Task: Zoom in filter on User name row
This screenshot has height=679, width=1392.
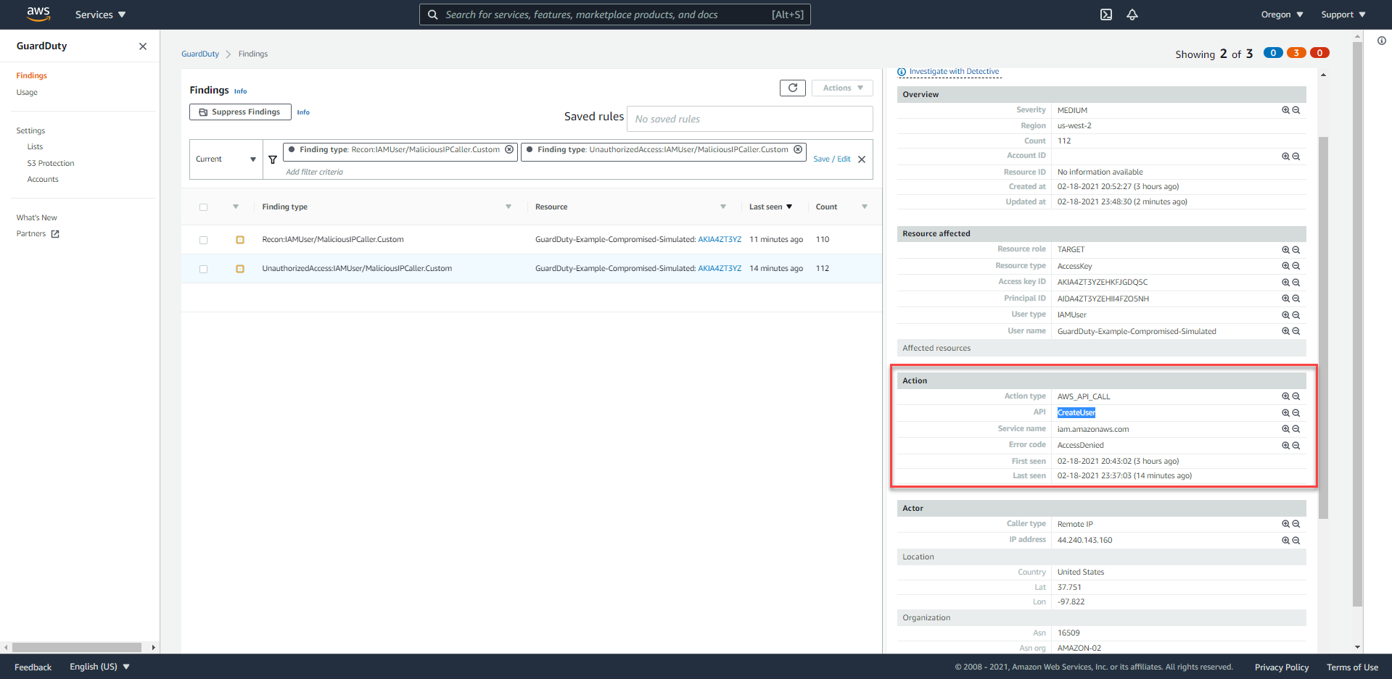Action: coord(1285,331)
